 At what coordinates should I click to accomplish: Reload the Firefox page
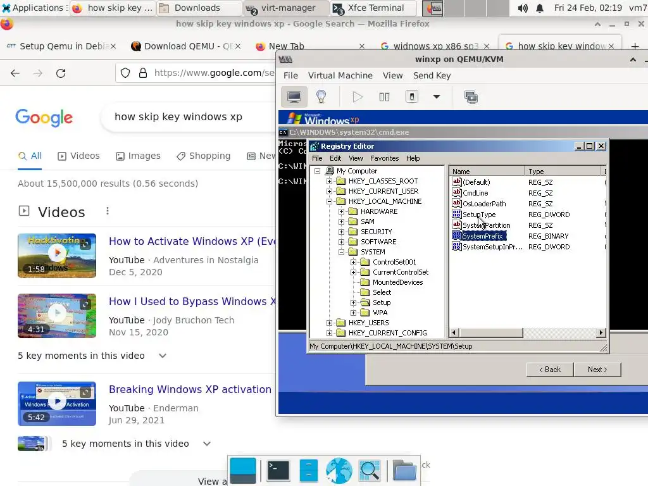coord(61,73)
